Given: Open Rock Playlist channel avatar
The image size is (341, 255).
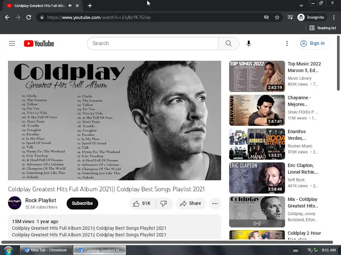Looking at the screenshot, I should click(15, 203).
